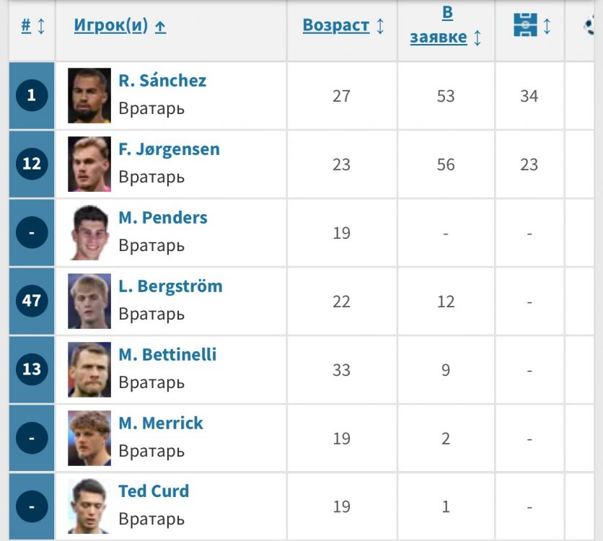603x541 pixels.
Task: Select M. Bettinelli name link
Action: 167,355
